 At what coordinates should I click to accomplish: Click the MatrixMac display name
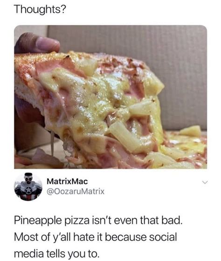coord(67,181)
